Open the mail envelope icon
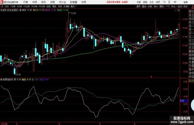 pos(175,2)
